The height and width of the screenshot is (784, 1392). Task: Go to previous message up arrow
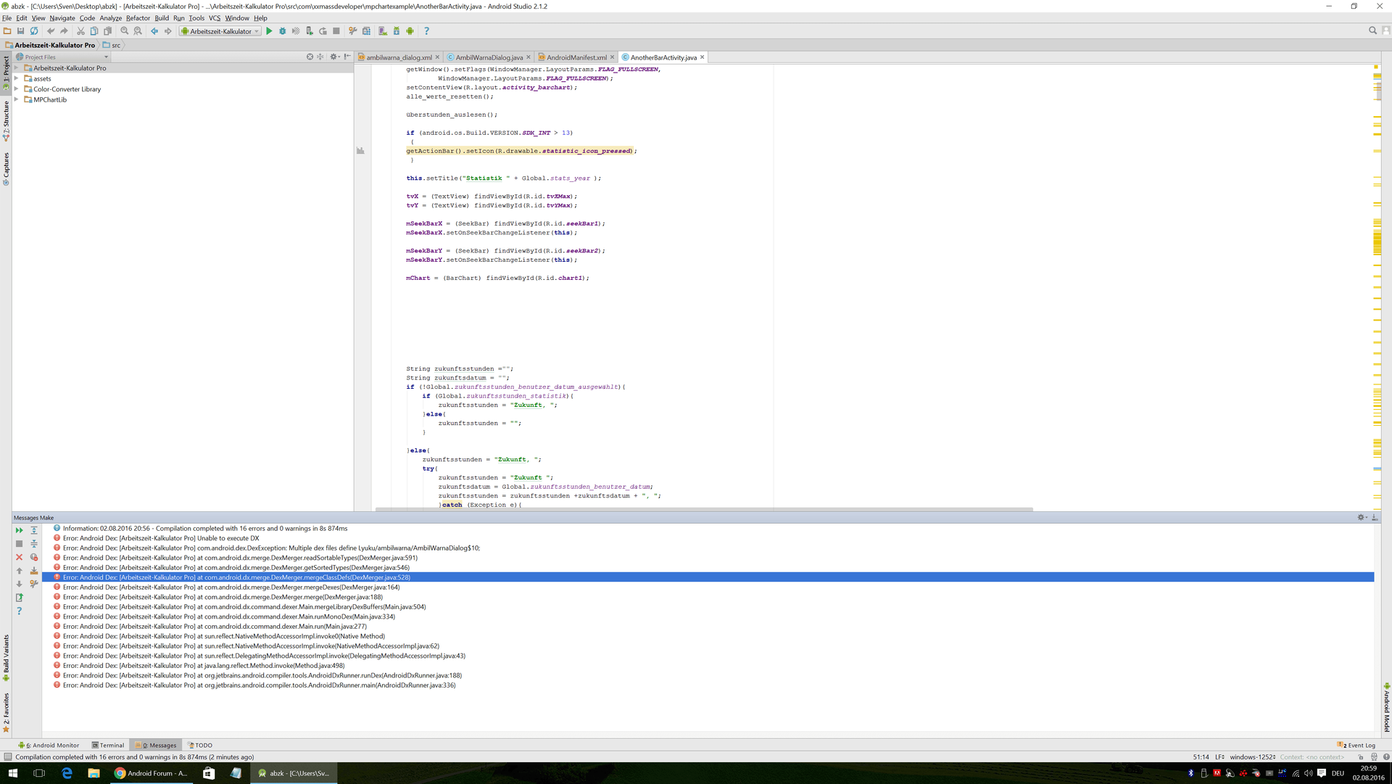coord(20,571)
